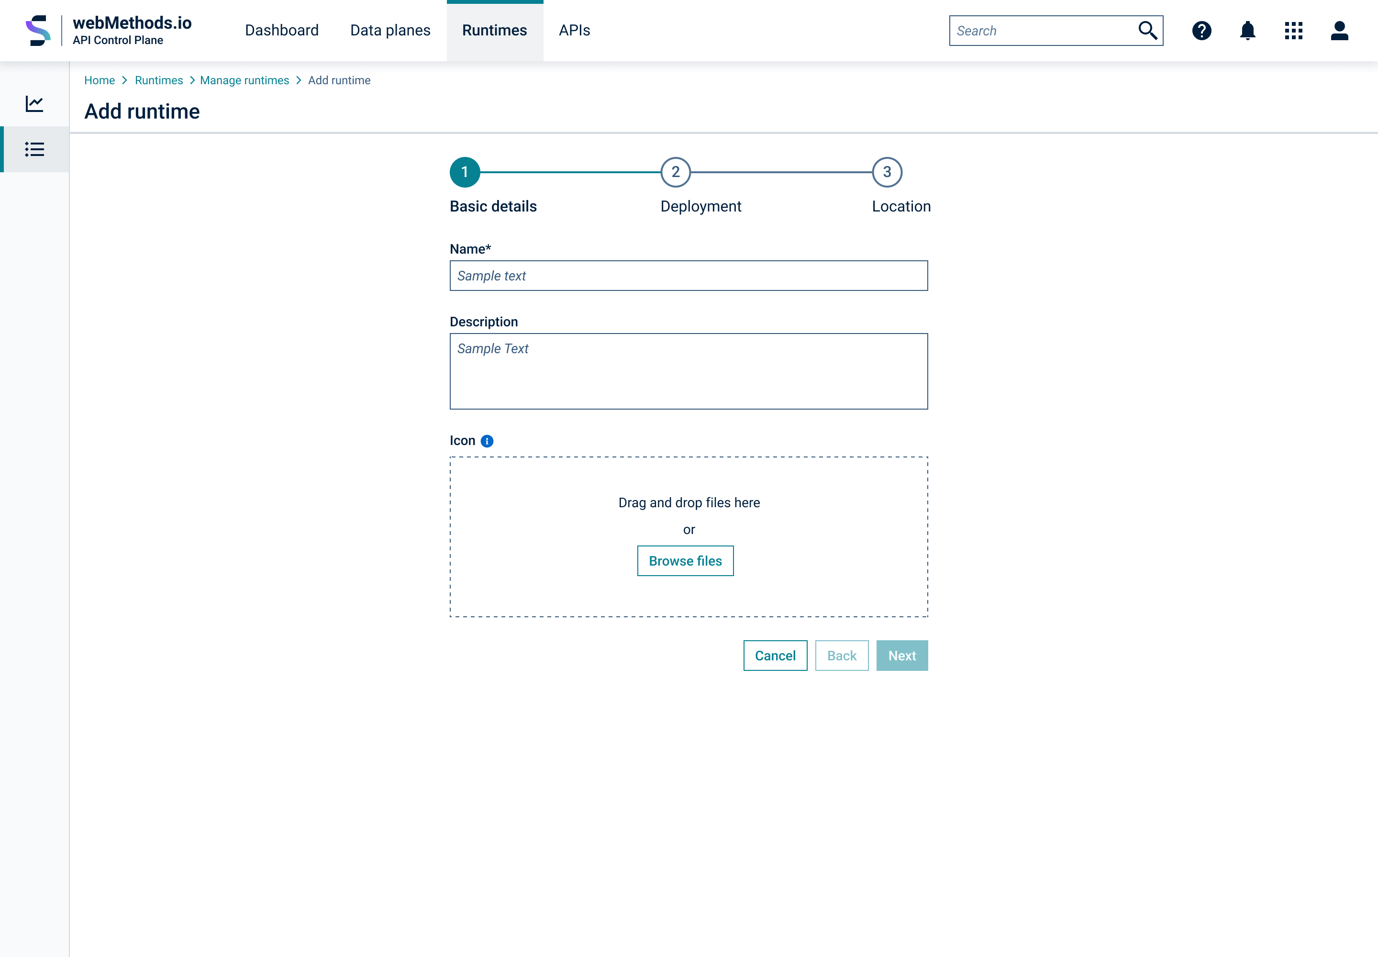This screenshot has width=1378, height=957.
Task: Open the monitoring chart sidebar icon
Action: point(34,104)
